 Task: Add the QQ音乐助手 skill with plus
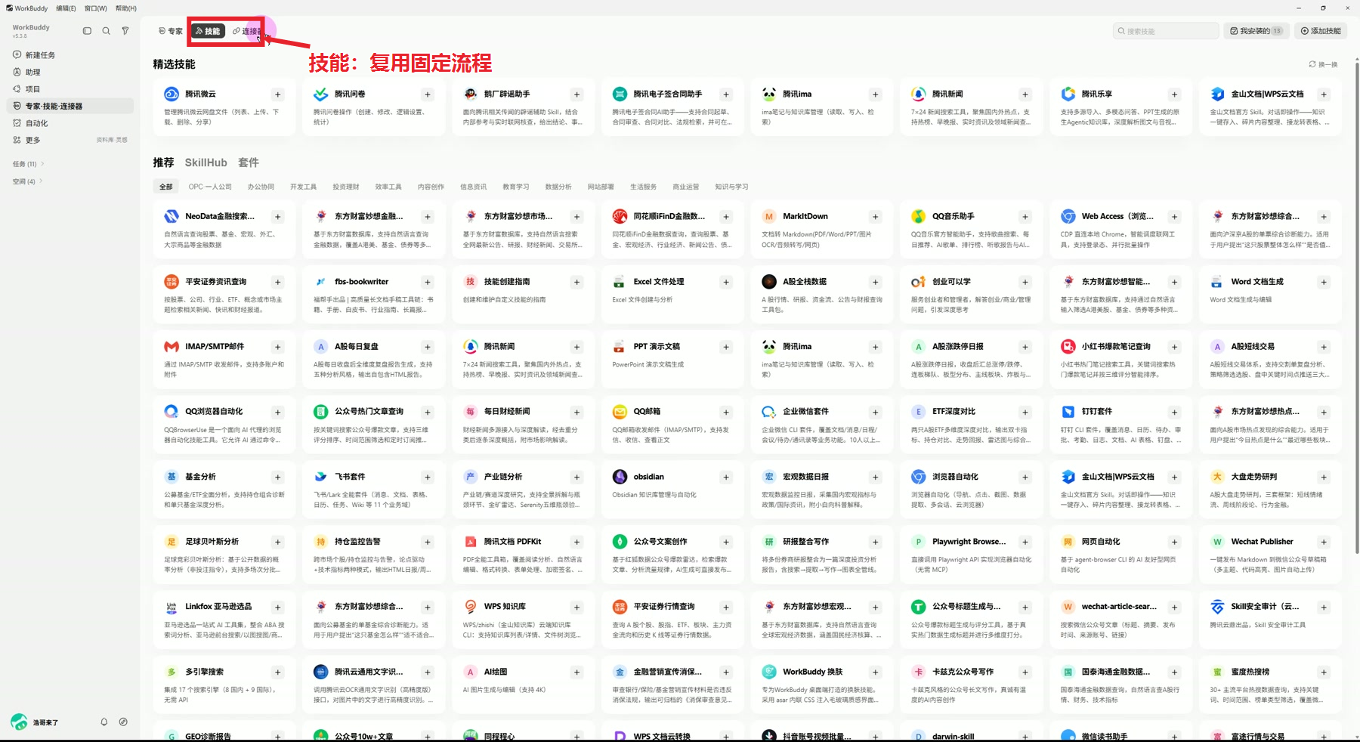tap(1025, 217)
